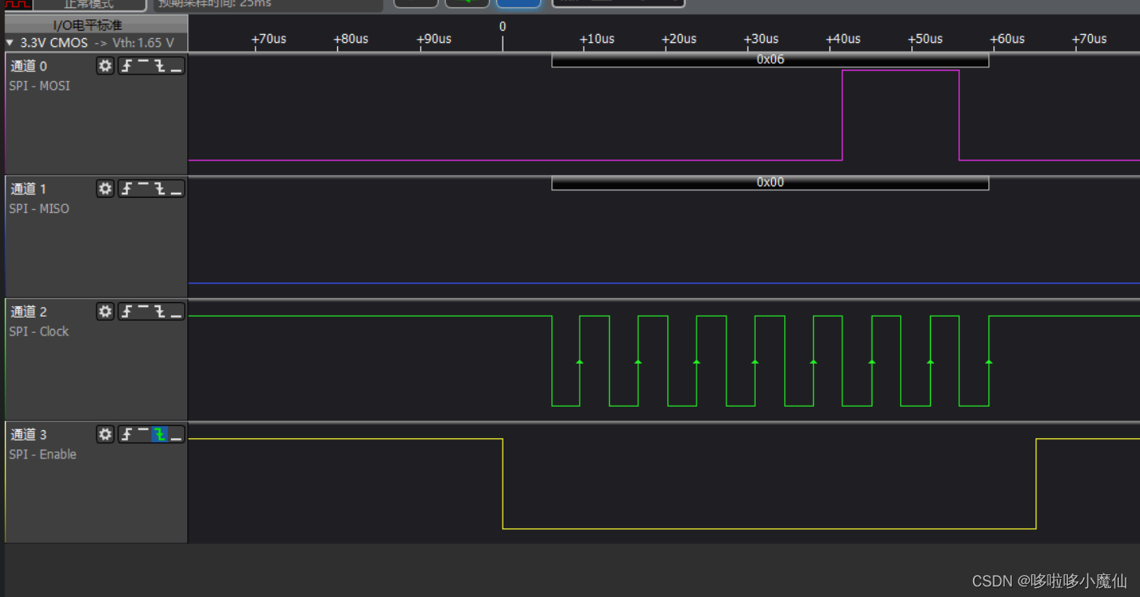Set low level trigger on 通道 3

(x=176, y=435)
